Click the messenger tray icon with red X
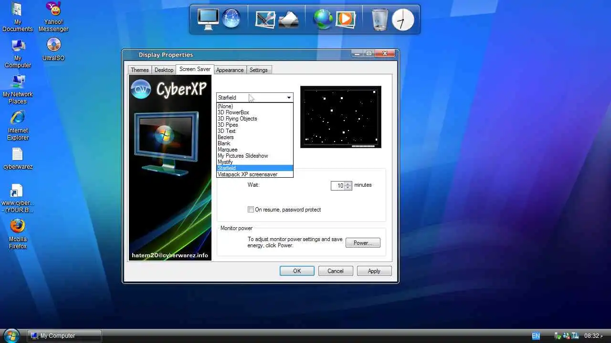This screenshot has height=343, width=611. click(567, 336)
